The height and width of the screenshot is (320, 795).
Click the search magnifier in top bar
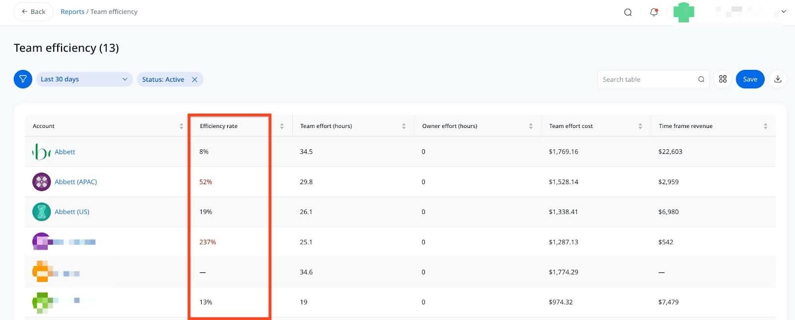point(628,12)
